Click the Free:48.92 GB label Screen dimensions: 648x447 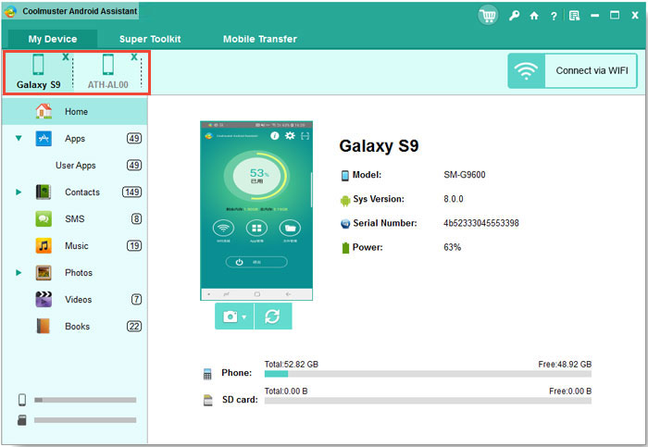coord(565,365)
